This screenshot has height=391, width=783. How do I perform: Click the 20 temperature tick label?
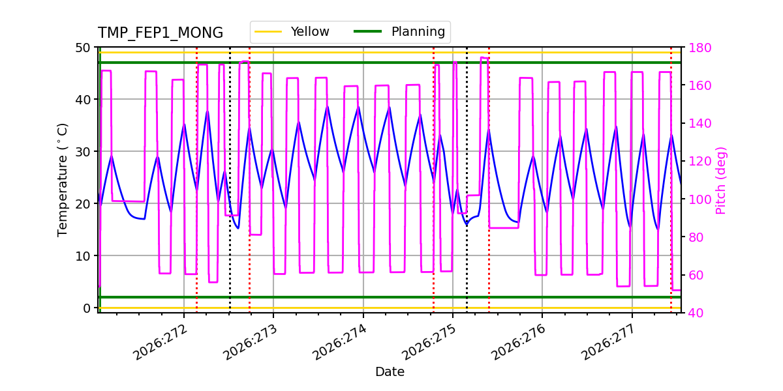pyautogui.click(x=83, y=204)
